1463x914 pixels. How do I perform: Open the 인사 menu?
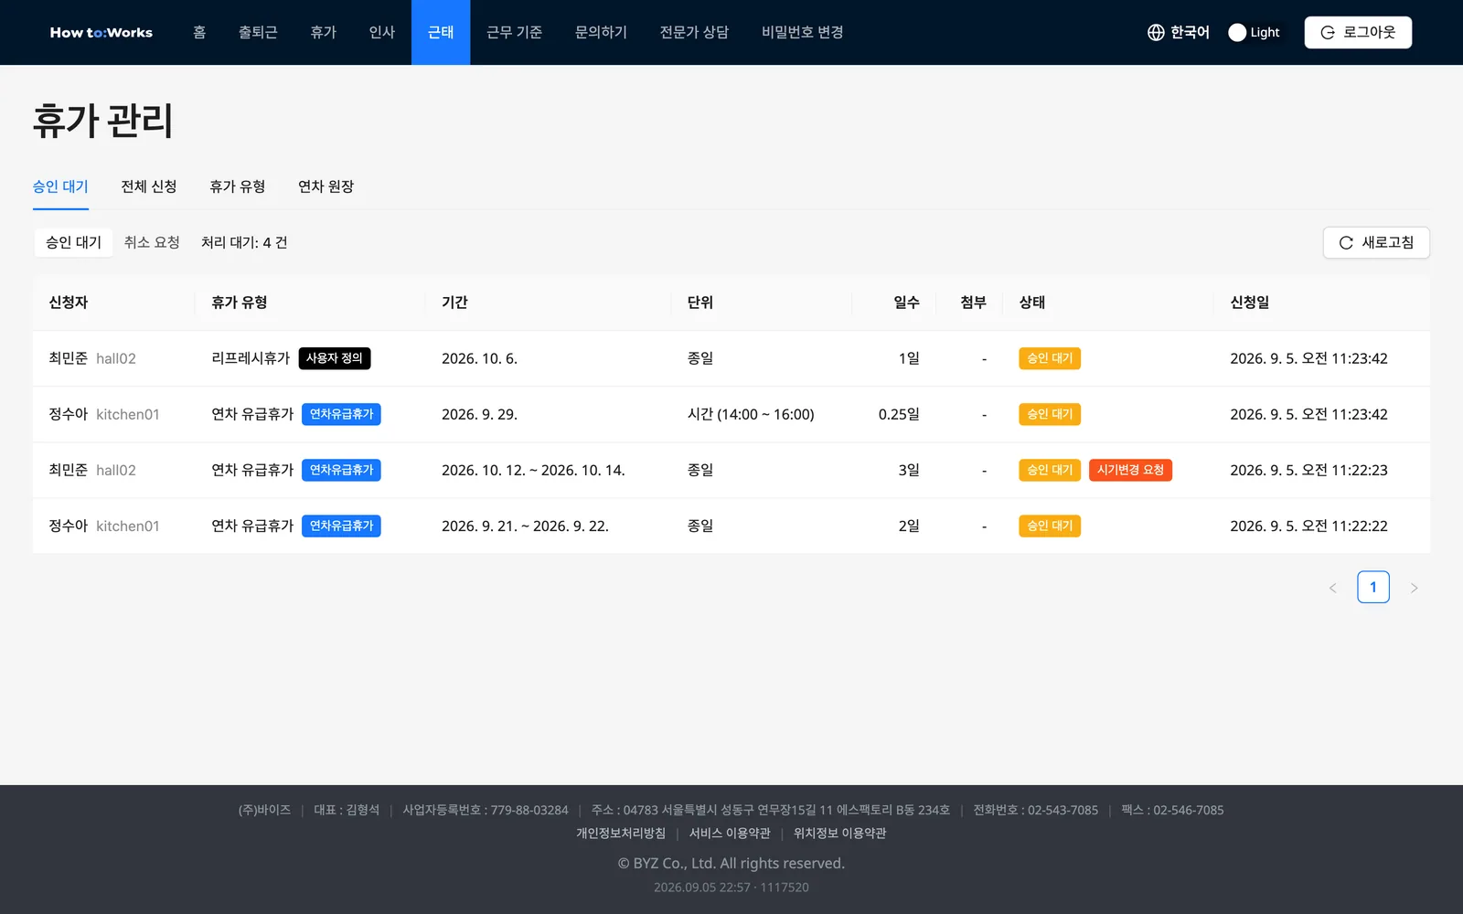click(x=381, y=32)
